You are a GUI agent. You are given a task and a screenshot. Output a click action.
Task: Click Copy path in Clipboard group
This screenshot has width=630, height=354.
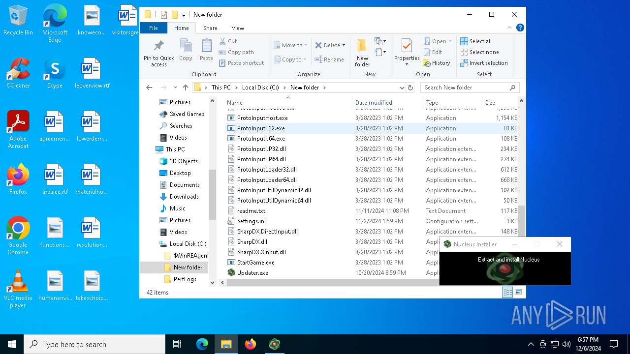coord(236,52)
